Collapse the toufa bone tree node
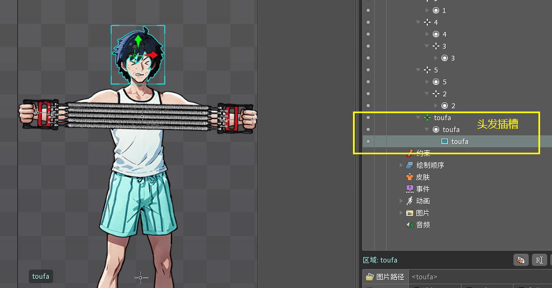Image resolution: width=552 pixels, height=288 pixels. (x=418, y=117)
